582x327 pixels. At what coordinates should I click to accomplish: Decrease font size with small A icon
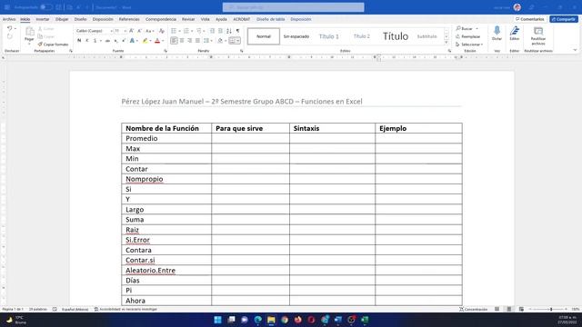coord(139,31)
